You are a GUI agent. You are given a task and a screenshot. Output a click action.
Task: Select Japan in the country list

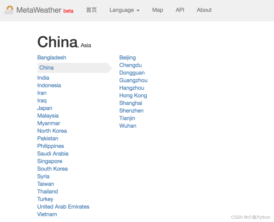[x=45, y=108]
